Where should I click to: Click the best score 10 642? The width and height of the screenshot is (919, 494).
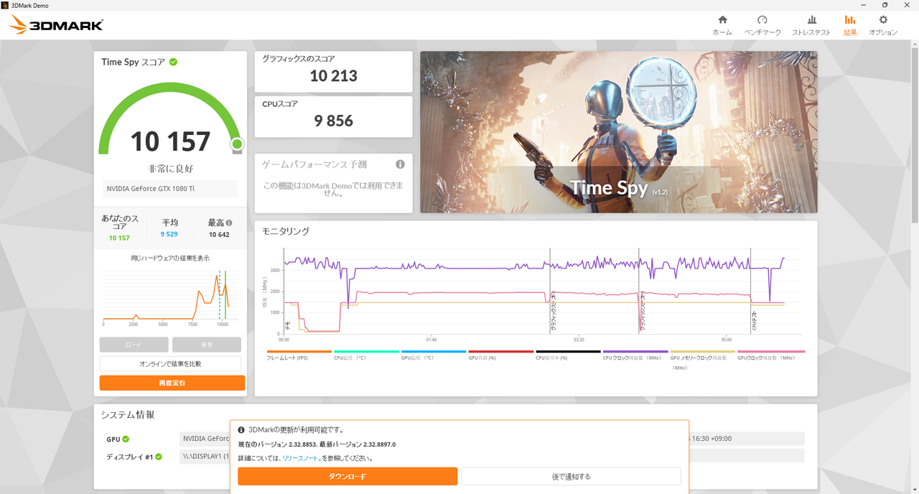coord(219,235)
